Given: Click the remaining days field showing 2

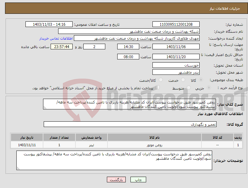Looking at the screenshot, I should [x=94, y=47].
